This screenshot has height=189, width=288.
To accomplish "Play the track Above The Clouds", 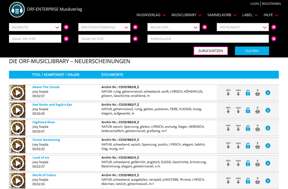I will [x=17, y=93].
